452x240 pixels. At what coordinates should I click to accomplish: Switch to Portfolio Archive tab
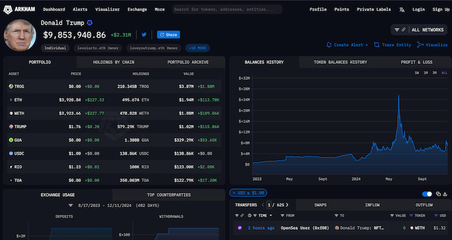point(188,62)
